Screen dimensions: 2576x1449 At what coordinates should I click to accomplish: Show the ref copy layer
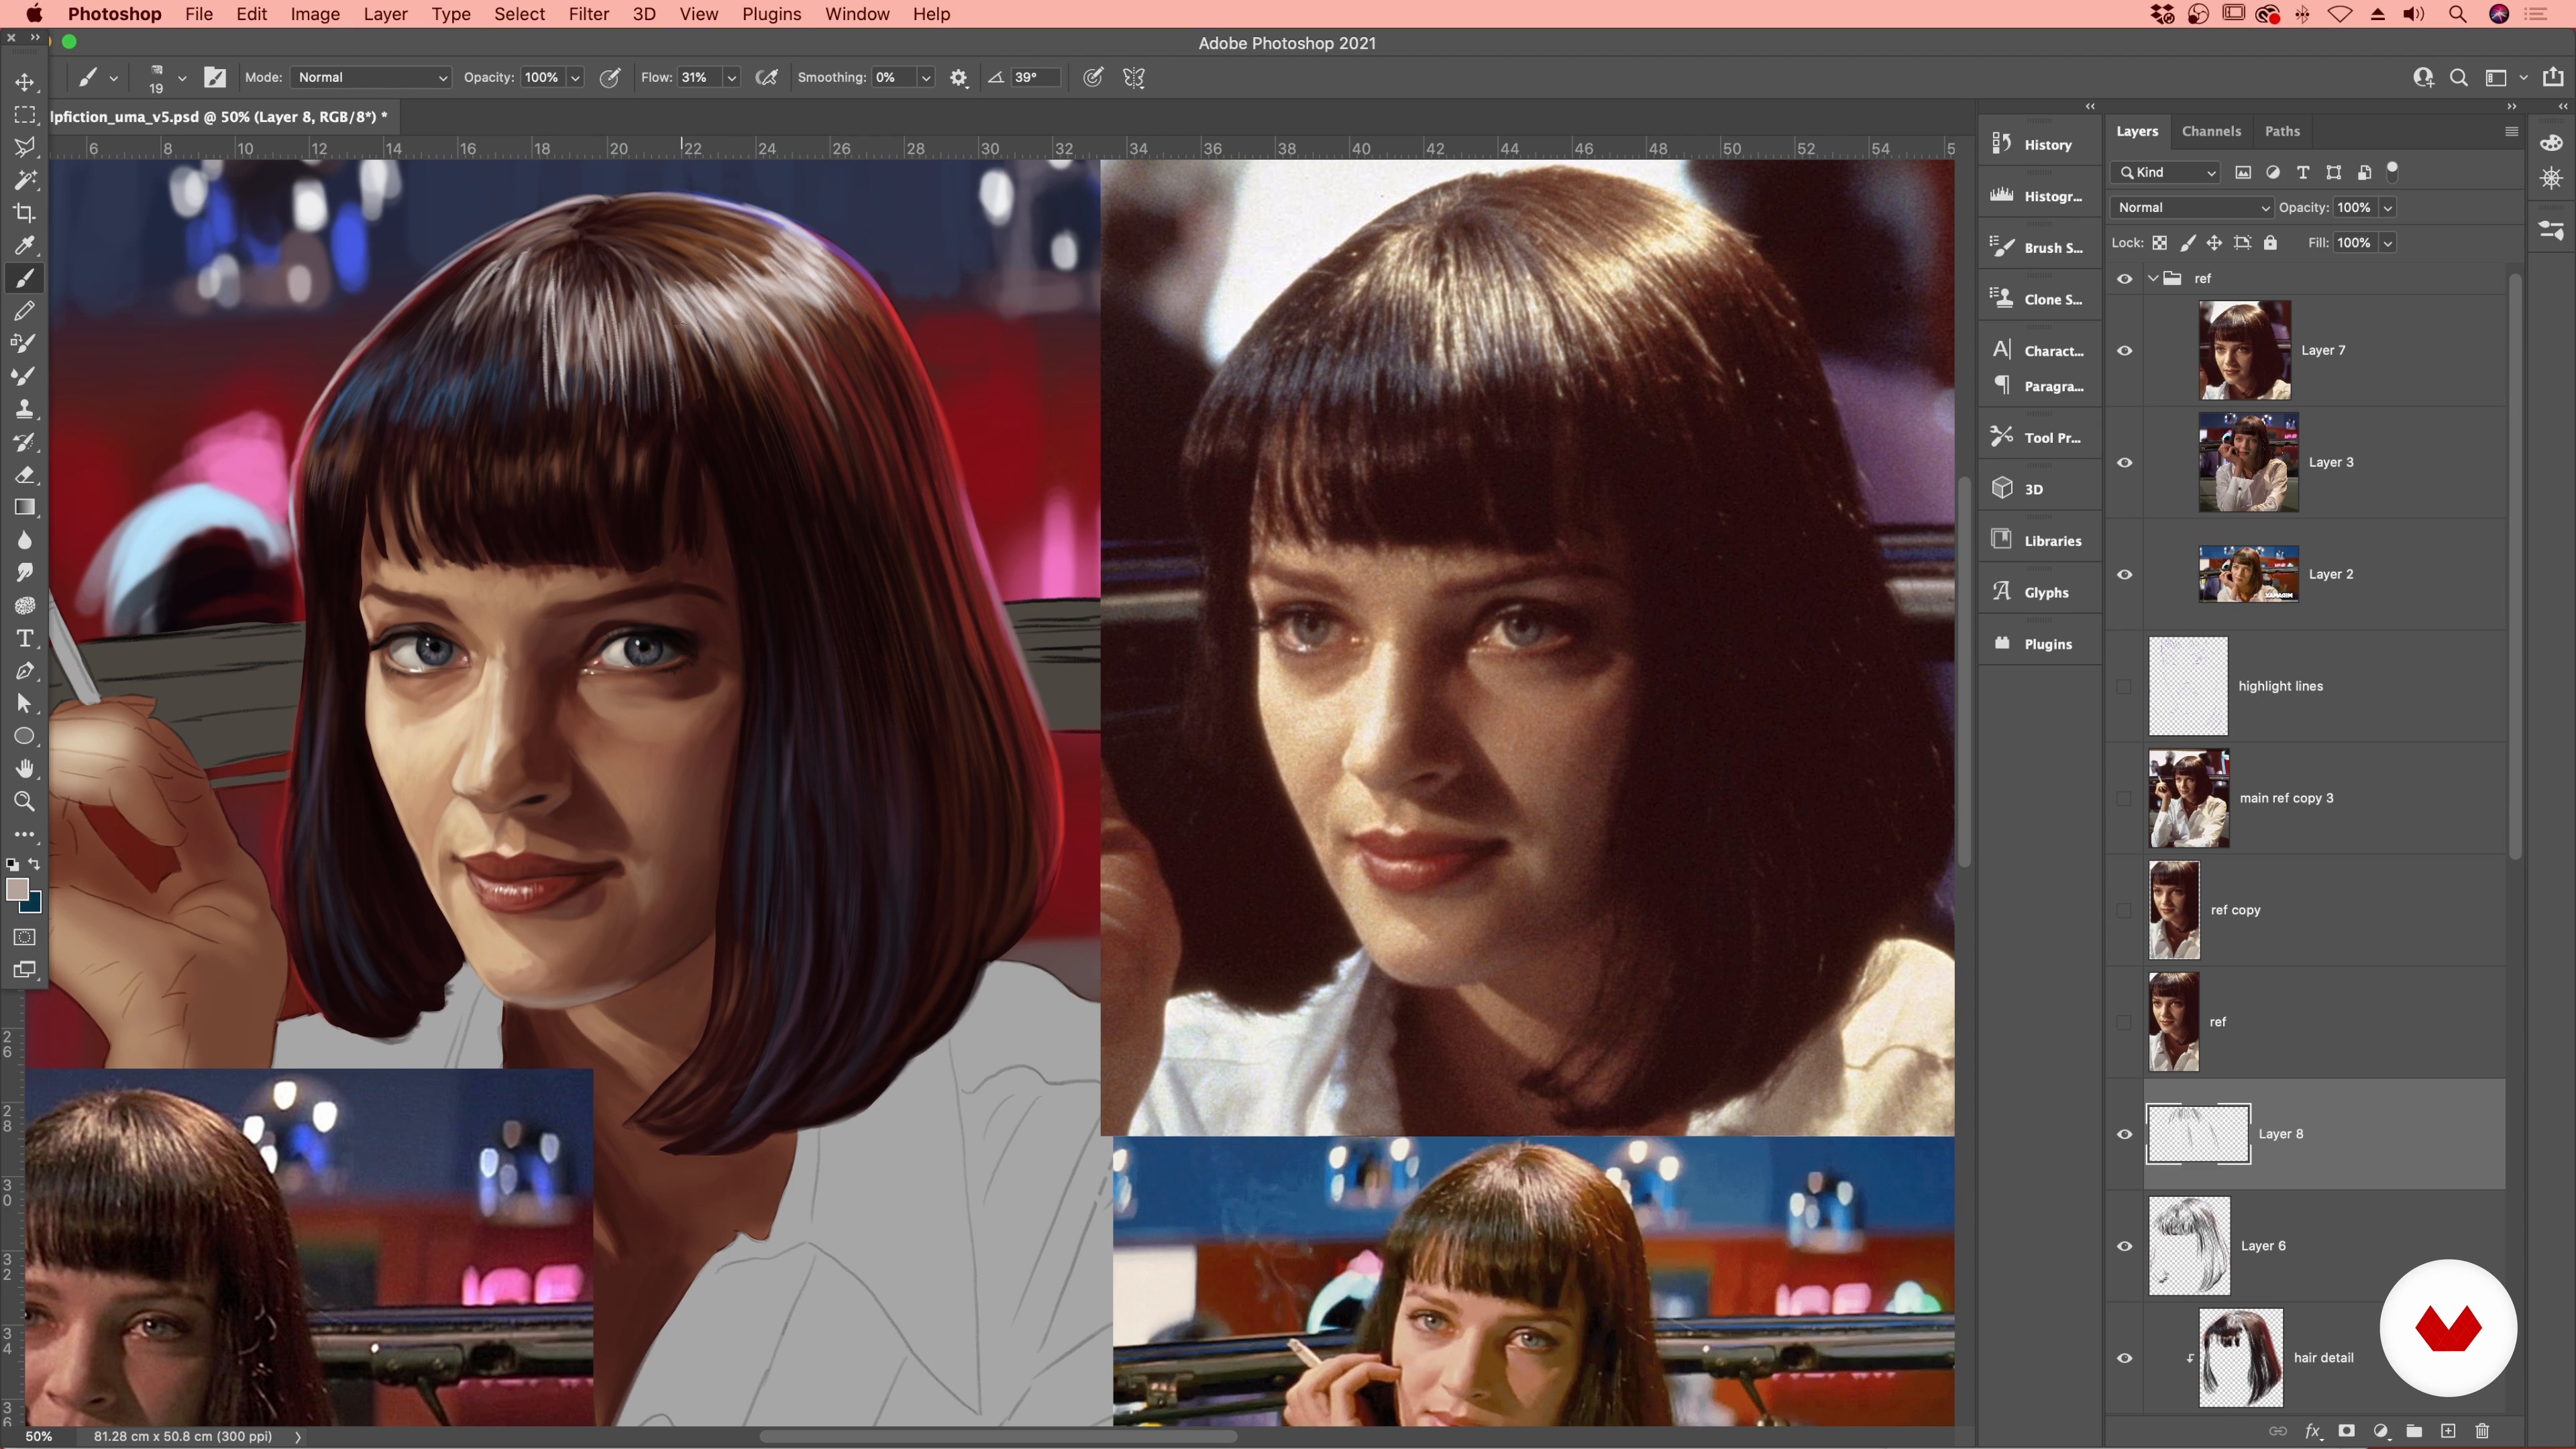click(x=2124, y=911)
